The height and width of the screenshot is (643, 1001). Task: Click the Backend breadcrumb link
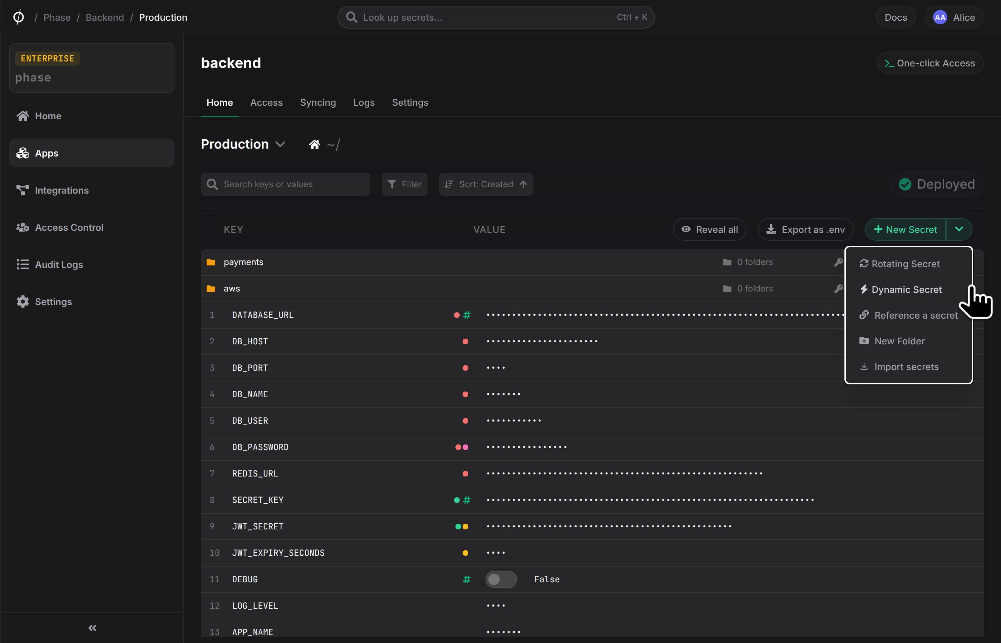pyautogui.click(x=105, y=18)
